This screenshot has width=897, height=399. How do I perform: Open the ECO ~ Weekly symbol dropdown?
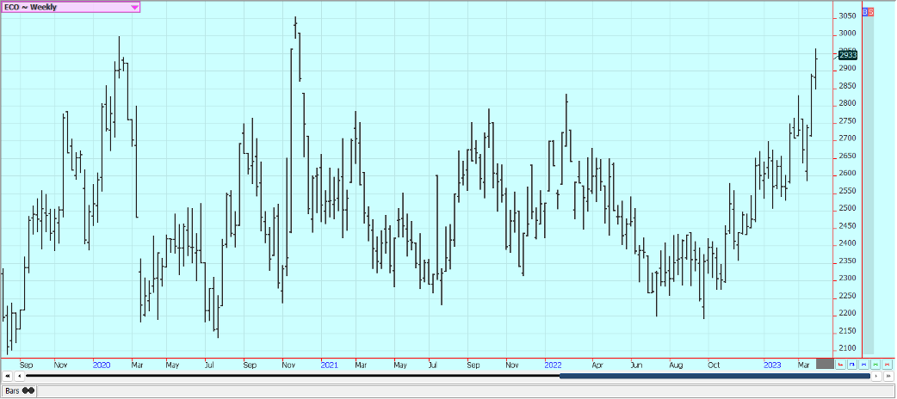pyautogui.click(x=134, y=7)
